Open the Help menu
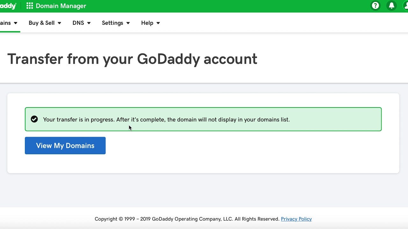 [x=150, y=23]
